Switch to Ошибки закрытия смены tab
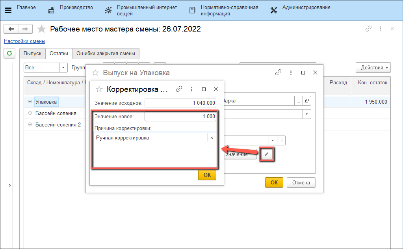The image size is (403, 249). [x=106, y=54]
